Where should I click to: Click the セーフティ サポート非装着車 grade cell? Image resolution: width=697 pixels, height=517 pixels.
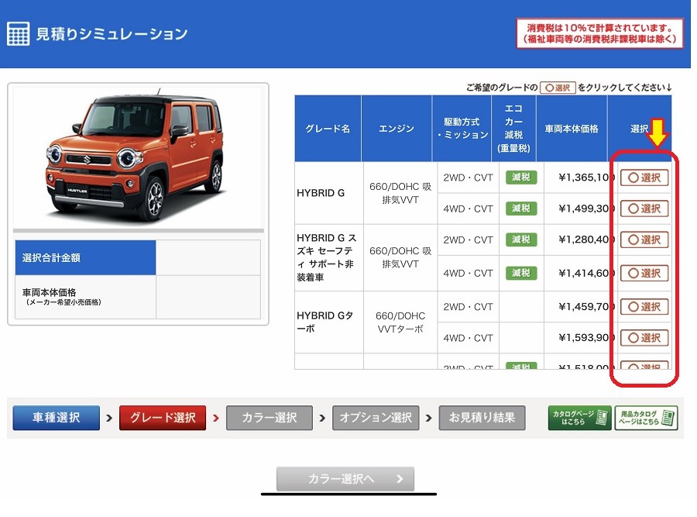click(x=329, y=257)
